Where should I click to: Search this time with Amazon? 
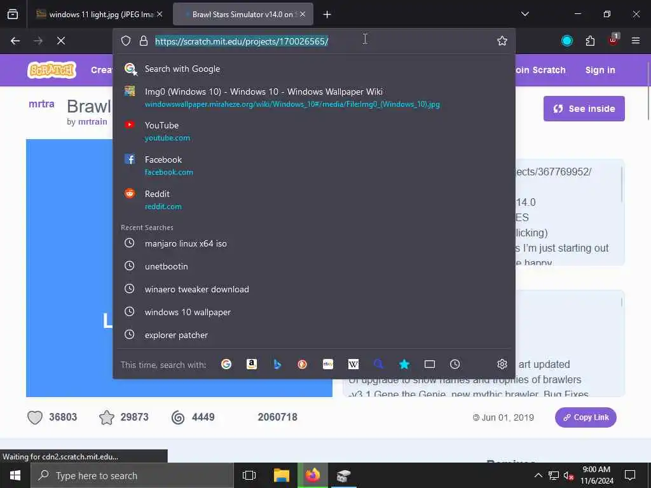[x=252, y=364]
